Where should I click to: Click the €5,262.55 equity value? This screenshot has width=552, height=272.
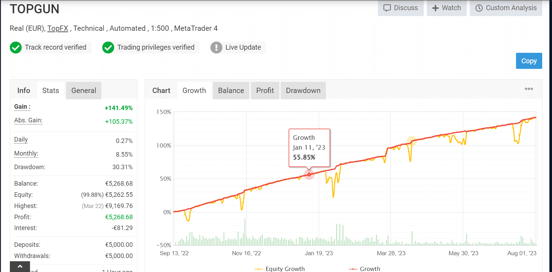(119, 195)
